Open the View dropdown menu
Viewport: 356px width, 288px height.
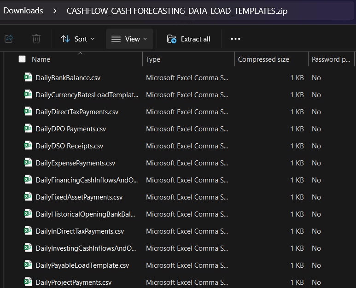[129, 39]
